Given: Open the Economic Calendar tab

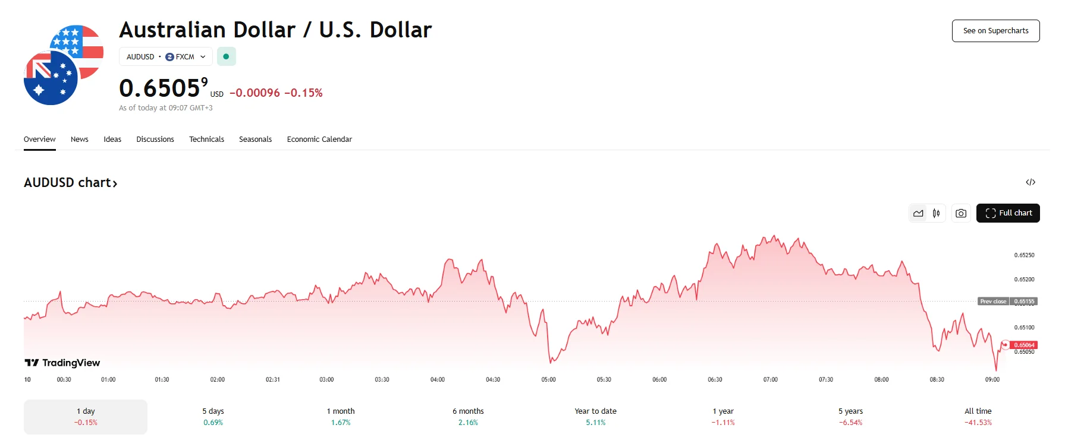Looking at the screenshot, I should (319, 140).
